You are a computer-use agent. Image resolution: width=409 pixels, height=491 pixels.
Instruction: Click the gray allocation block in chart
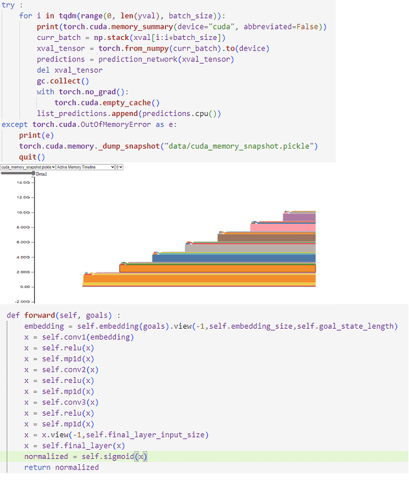tap(249, 247)
